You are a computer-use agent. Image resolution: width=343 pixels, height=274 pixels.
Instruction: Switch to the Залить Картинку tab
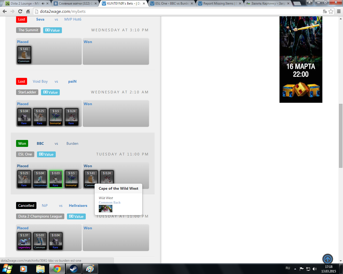(268, 3)
